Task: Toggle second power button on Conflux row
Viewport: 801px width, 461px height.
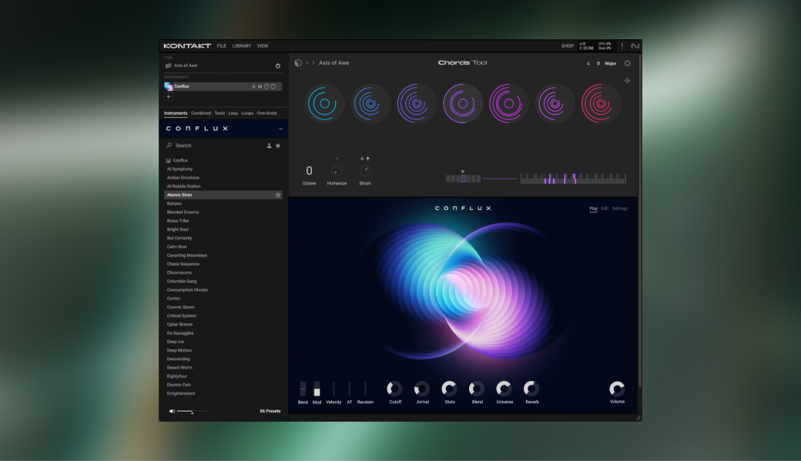Action: tap(273, 87)
